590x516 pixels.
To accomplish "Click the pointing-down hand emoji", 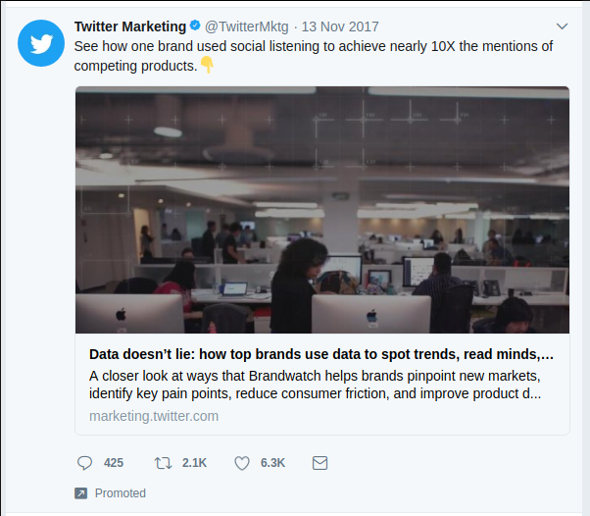I will (x=207, y=65).
